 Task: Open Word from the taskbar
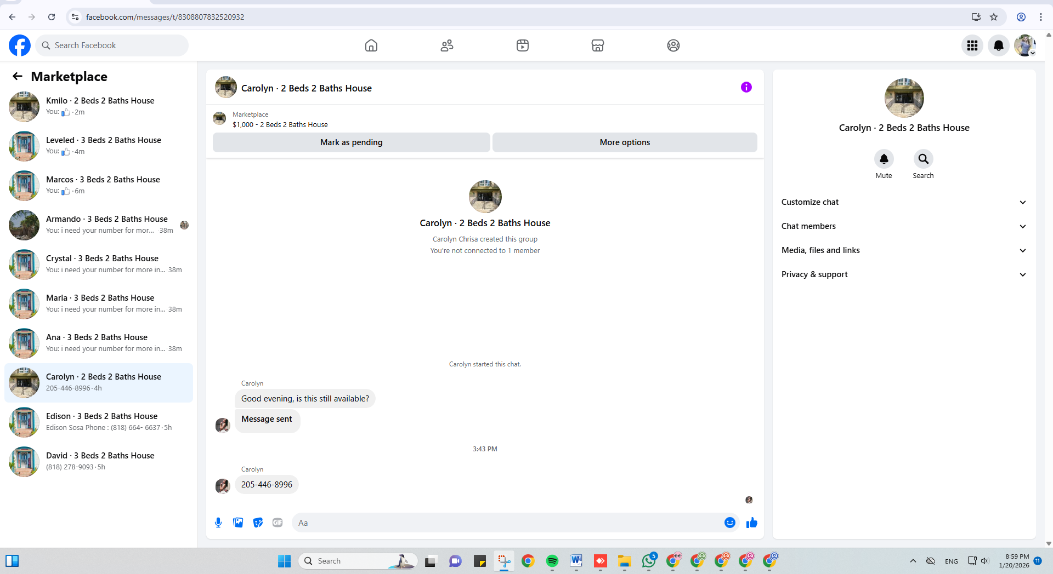point(576,561)
